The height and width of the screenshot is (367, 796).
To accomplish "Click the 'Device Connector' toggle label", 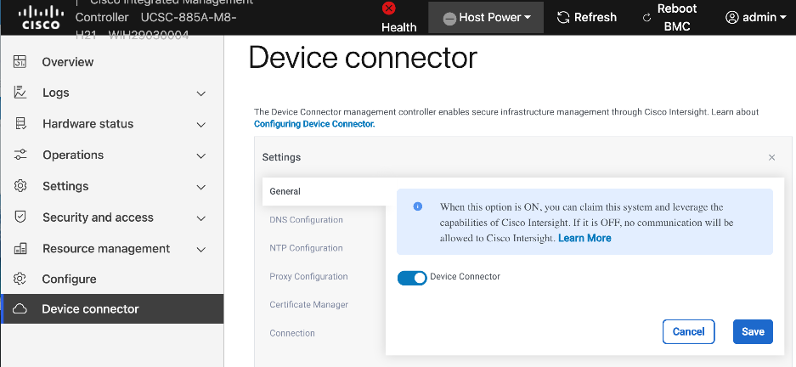I will click(465, 277).
